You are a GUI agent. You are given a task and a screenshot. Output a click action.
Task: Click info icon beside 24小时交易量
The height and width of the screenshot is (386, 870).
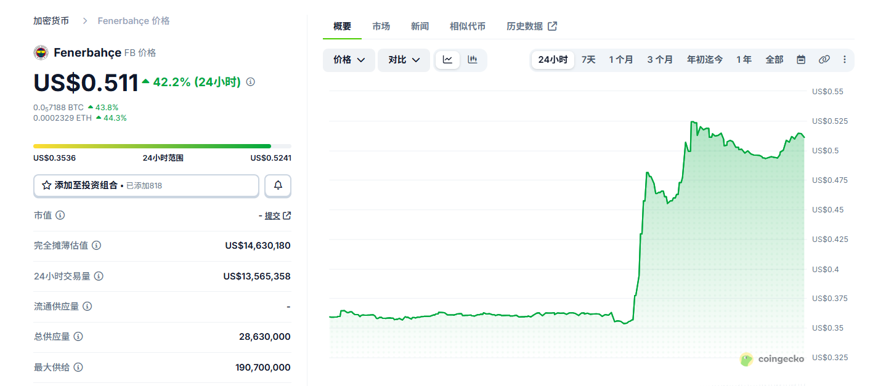(x=99, y=276)
